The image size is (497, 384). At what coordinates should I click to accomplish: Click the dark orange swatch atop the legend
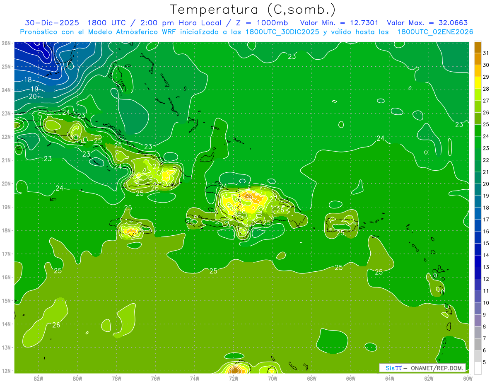(x=478, y=47)
